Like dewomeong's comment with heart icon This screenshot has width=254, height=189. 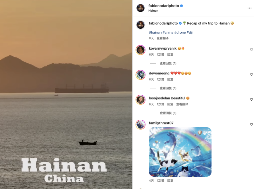coord(251,75)
